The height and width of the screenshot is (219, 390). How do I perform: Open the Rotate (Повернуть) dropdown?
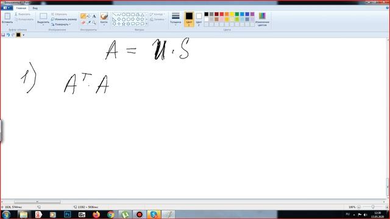(x=61, y=24)
